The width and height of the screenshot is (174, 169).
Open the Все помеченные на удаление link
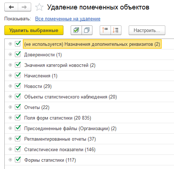pos(68,19)
